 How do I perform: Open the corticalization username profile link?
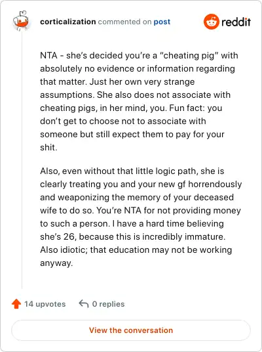[68, 22]
